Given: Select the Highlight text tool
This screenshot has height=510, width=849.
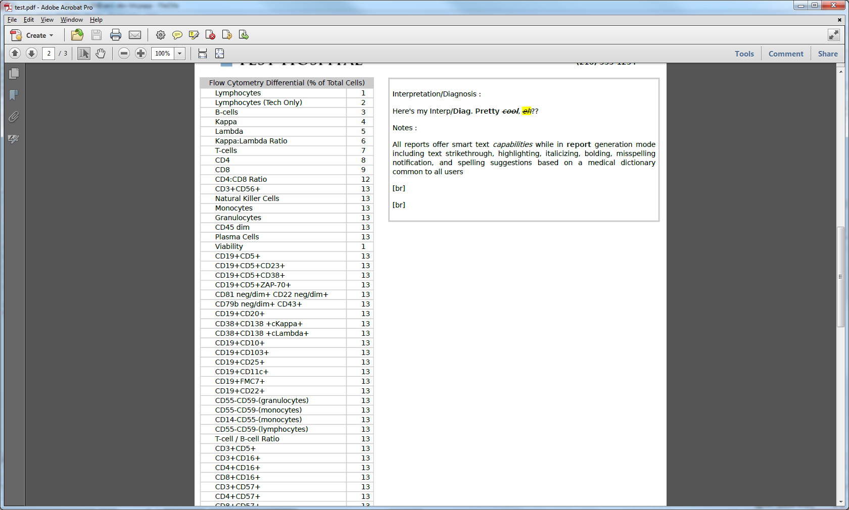Looking at the screenshot, I should pyautogui.click(x=194, y=35).
